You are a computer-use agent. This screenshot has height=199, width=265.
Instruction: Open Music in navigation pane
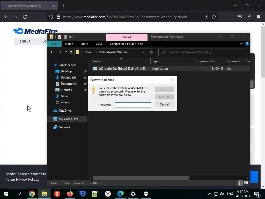(65, 96)
